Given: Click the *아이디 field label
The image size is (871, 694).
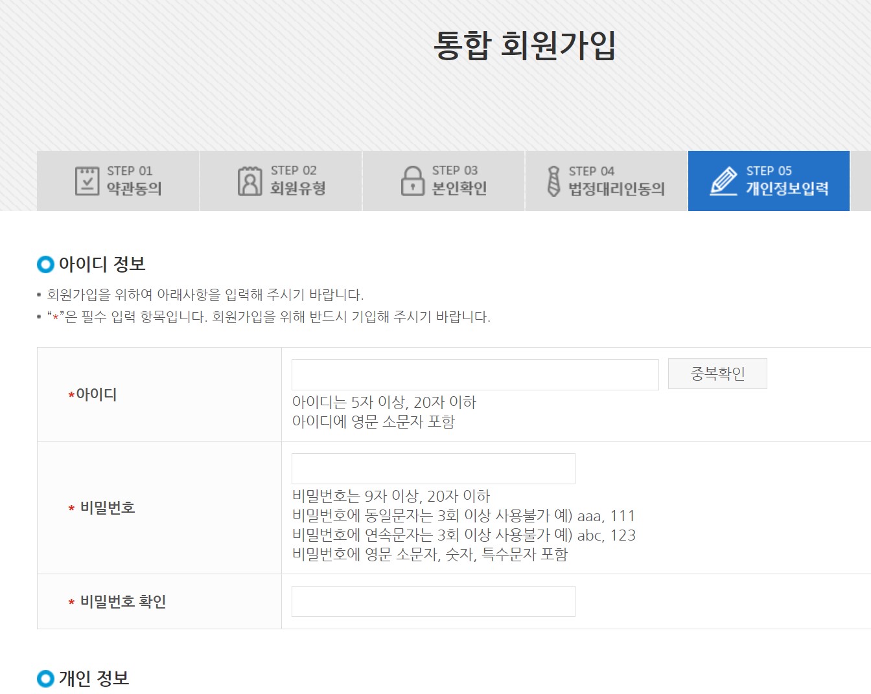Looking at the screenshot, I should point(93,394).
